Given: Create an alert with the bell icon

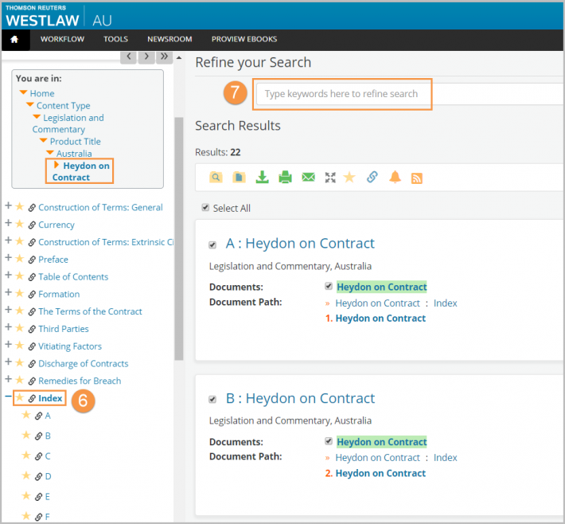Looking at the screenshot, I should [x=395, y=177].
